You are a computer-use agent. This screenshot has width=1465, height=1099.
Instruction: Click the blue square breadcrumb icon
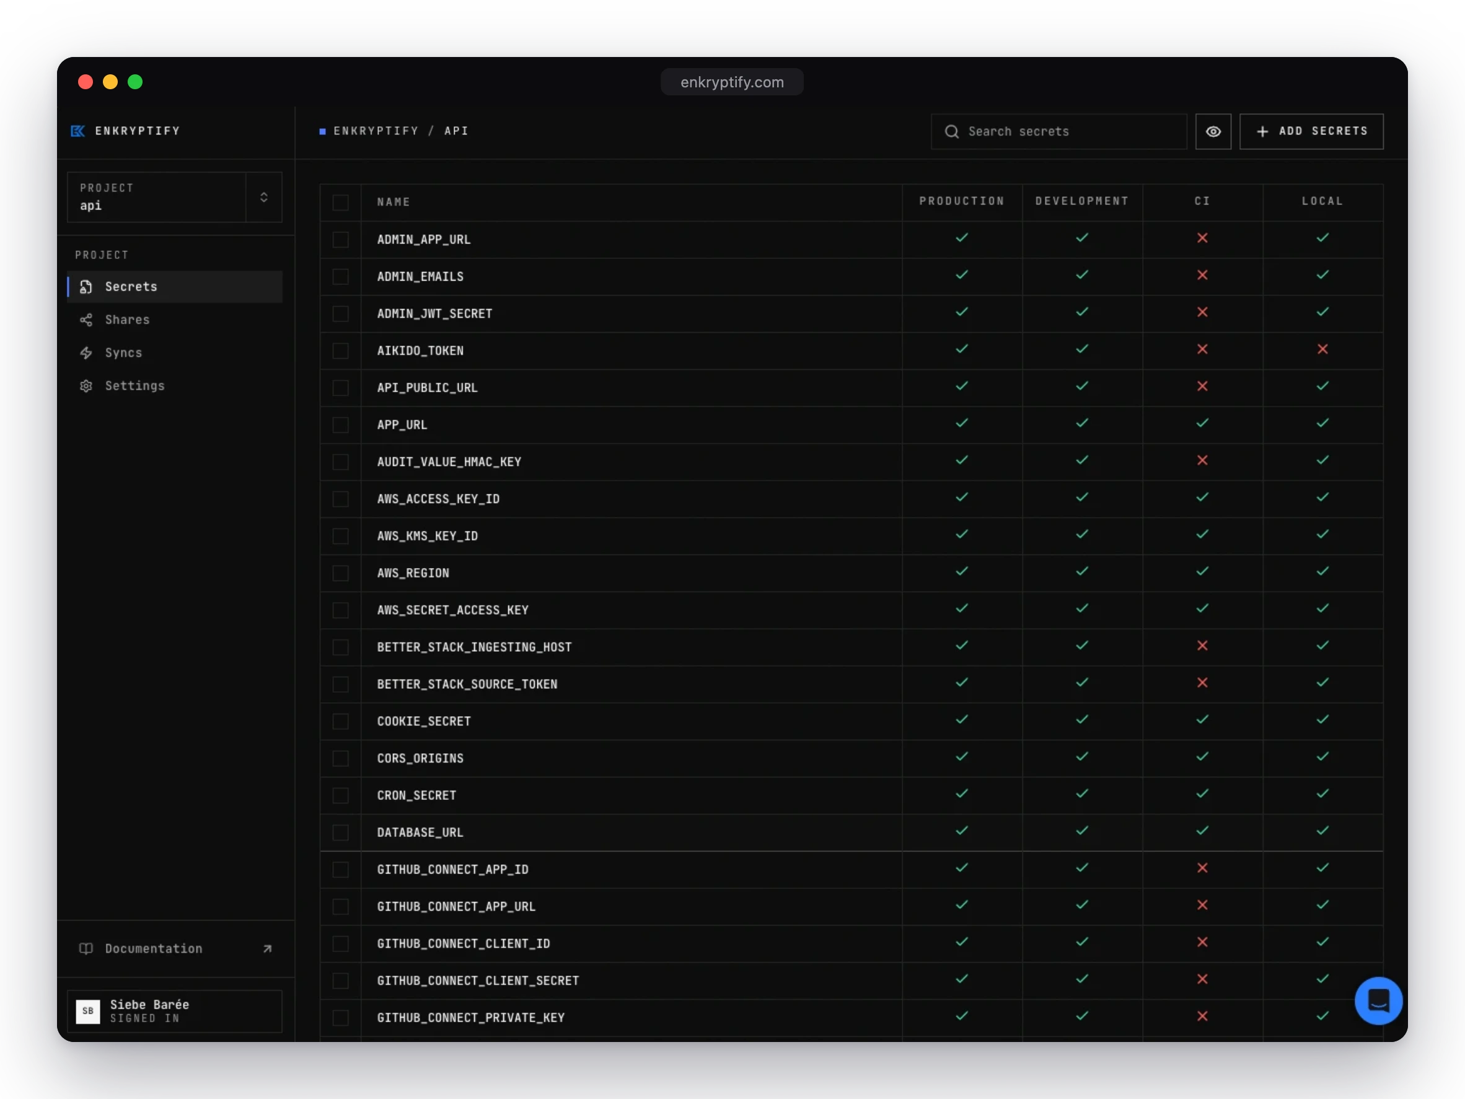[322, 132]
